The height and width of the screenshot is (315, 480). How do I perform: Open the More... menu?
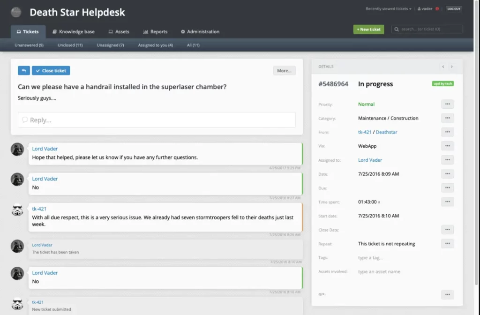click(284, 71)
